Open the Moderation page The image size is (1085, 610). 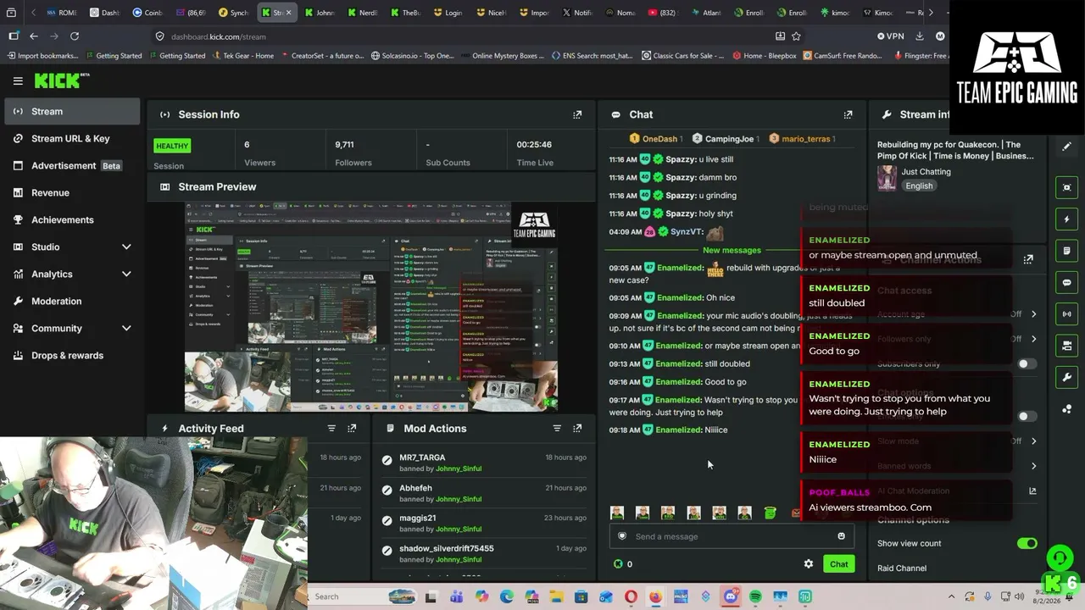point(72,301)
